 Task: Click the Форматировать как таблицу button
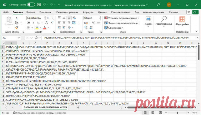[x=122, y=23]
